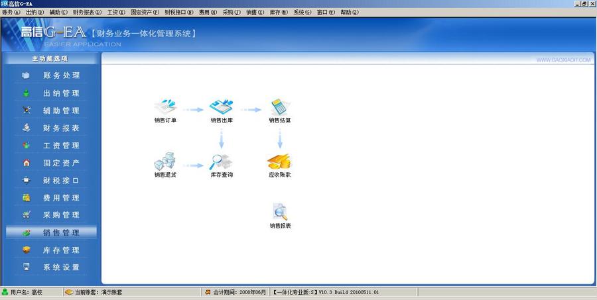Select 出纳管理 in the sidebar
Viewport: 597px width, 300px height.
tap(51, 93)
